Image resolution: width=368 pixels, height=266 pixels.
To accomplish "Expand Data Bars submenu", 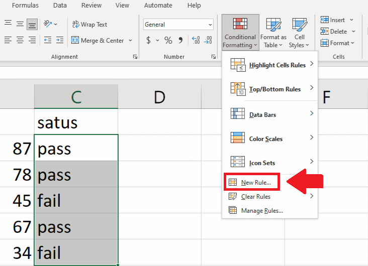I will 270,114.
